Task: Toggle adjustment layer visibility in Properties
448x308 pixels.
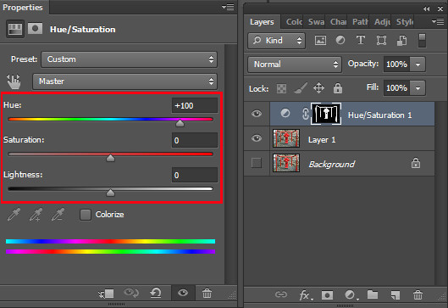Action: 183,293
